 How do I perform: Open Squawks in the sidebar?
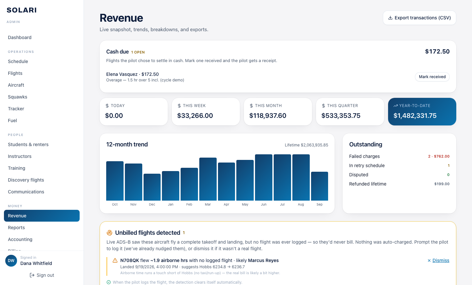point(42,97)
